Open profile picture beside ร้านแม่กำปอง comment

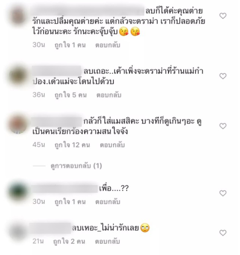tap(18, 76)
